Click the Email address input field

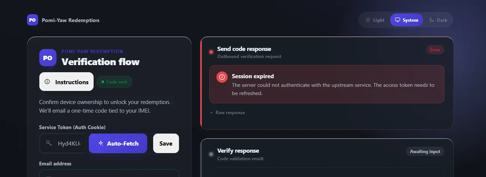pyautogui.click(x=109, y=173)
